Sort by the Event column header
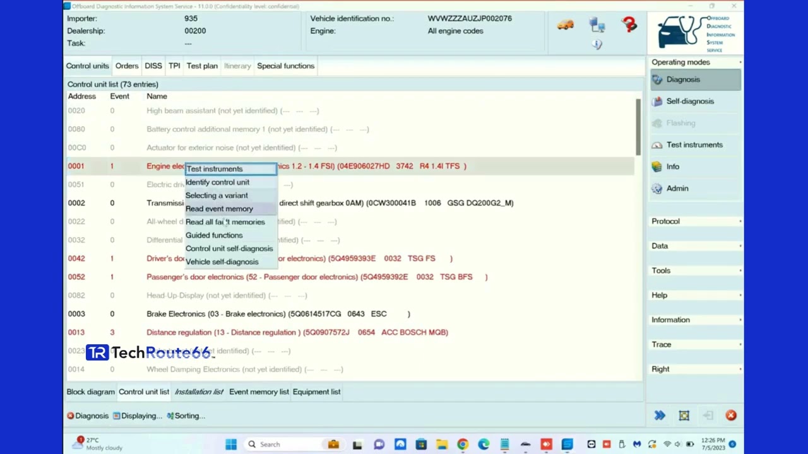Viewport: 808px width, 454px height. click(119, 96)
